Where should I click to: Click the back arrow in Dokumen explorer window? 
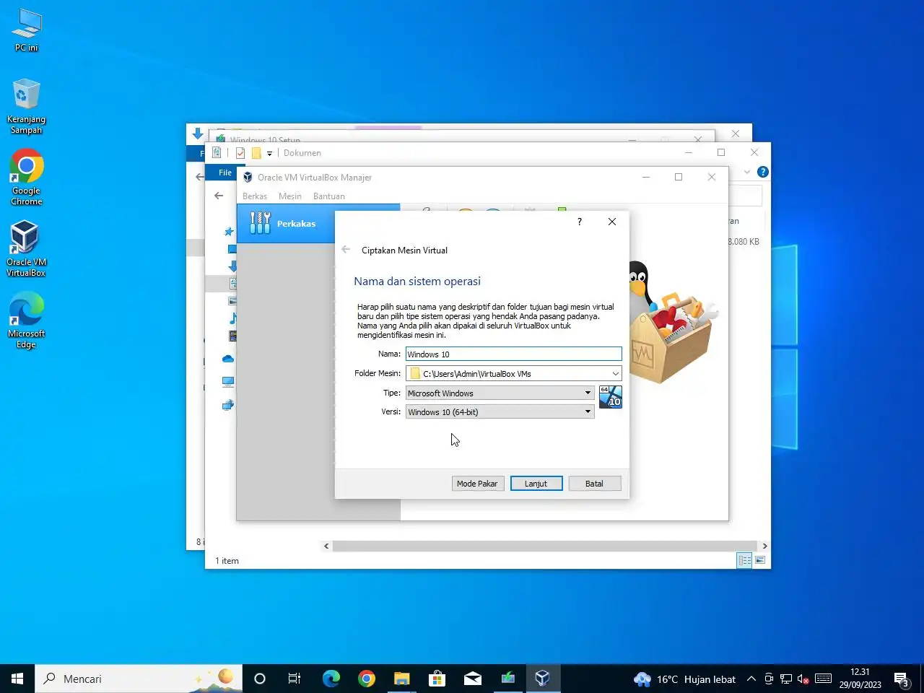pyautogui.click(x=219, y=196)
